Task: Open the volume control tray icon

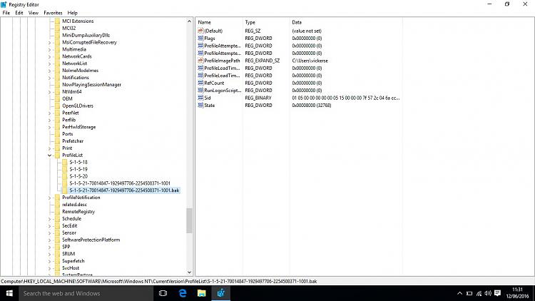Action: coord(488,293)
